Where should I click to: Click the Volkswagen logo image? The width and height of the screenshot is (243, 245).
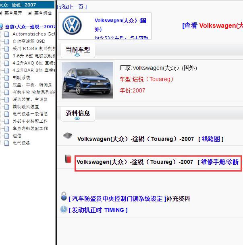(x=72, y=25)
